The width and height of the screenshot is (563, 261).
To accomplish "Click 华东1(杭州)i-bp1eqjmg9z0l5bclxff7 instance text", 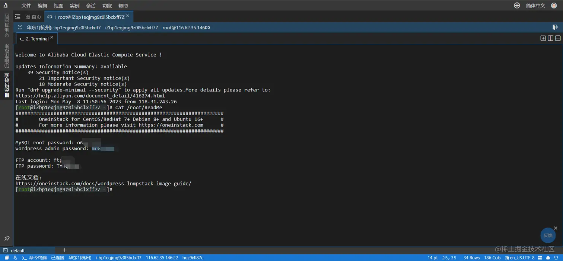I will [x=64, y=28].
